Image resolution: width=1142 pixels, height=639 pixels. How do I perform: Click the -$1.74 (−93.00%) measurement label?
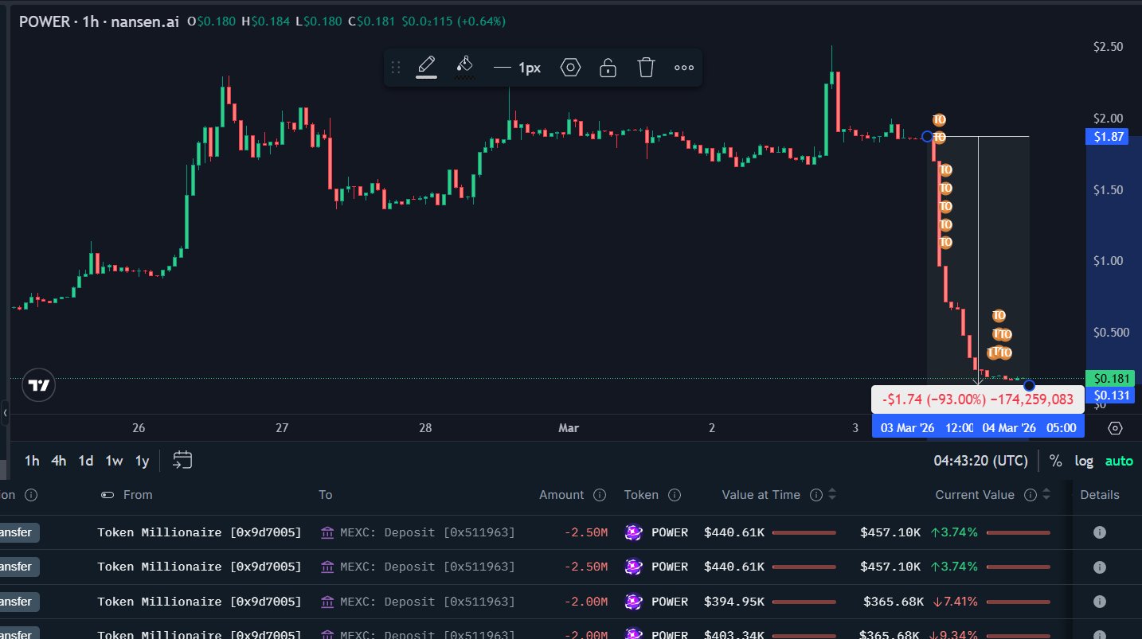[x=978, y=399]
